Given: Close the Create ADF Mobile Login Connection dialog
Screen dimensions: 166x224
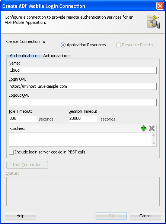Looking at the screenshot, I should click(x=160, y=6).
